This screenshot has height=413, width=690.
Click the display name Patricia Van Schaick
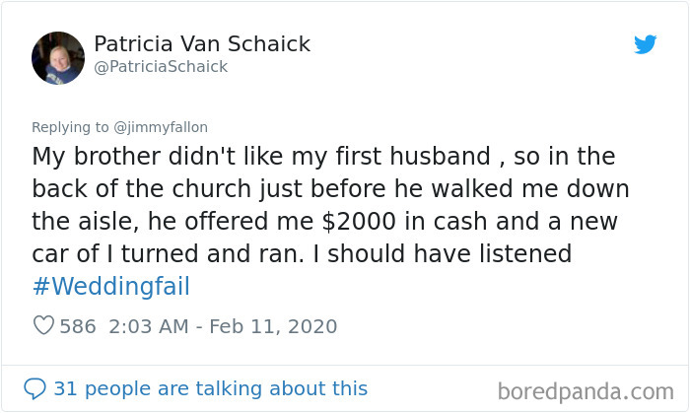click(x=202, y=43)
